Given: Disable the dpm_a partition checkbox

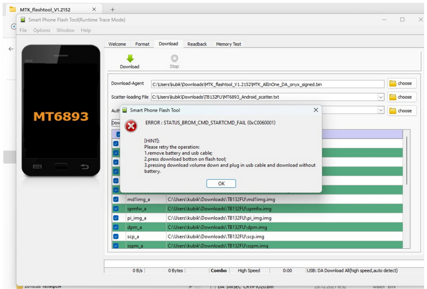Looking at the screenshot, I should (116, 227).
